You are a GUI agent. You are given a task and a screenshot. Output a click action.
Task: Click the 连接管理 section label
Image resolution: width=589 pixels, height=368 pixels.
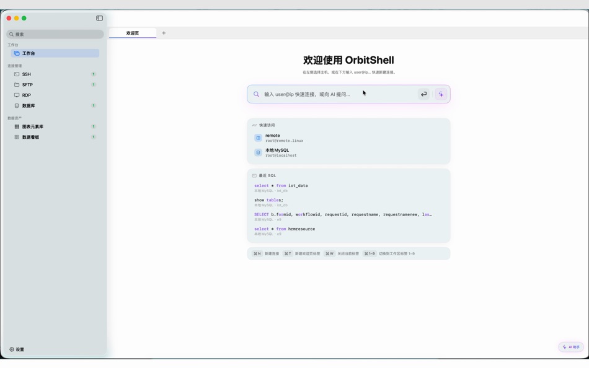(15, 66)
